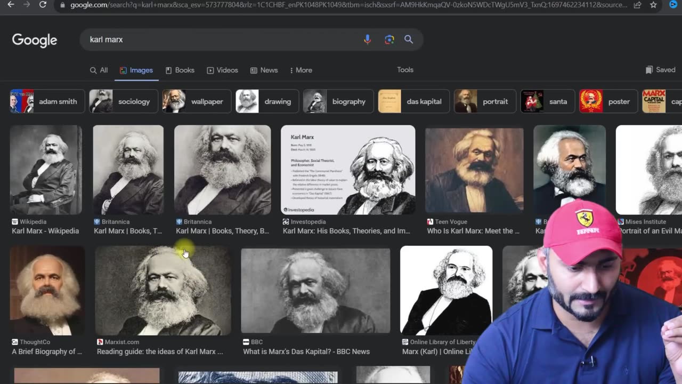
Task: Filter by the santa chip
Action: (548, 101)
